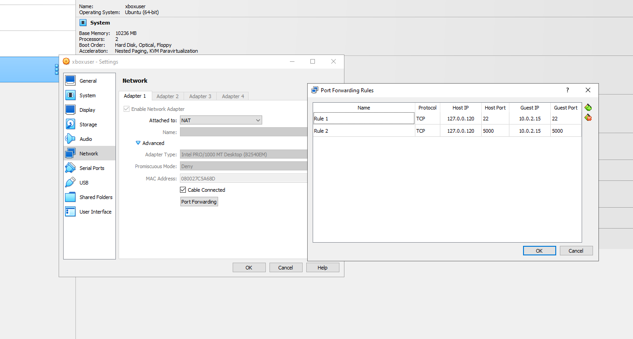
Task: Switch to the Adapter 2 tab
Action: pyautogui.click(x=167, y=96)
